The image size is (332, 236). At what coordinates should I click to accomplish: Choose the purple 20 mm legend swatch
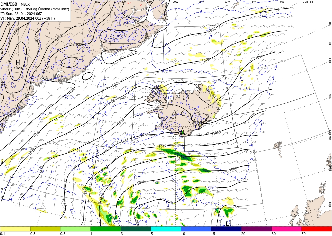click(x=256, y=229)
